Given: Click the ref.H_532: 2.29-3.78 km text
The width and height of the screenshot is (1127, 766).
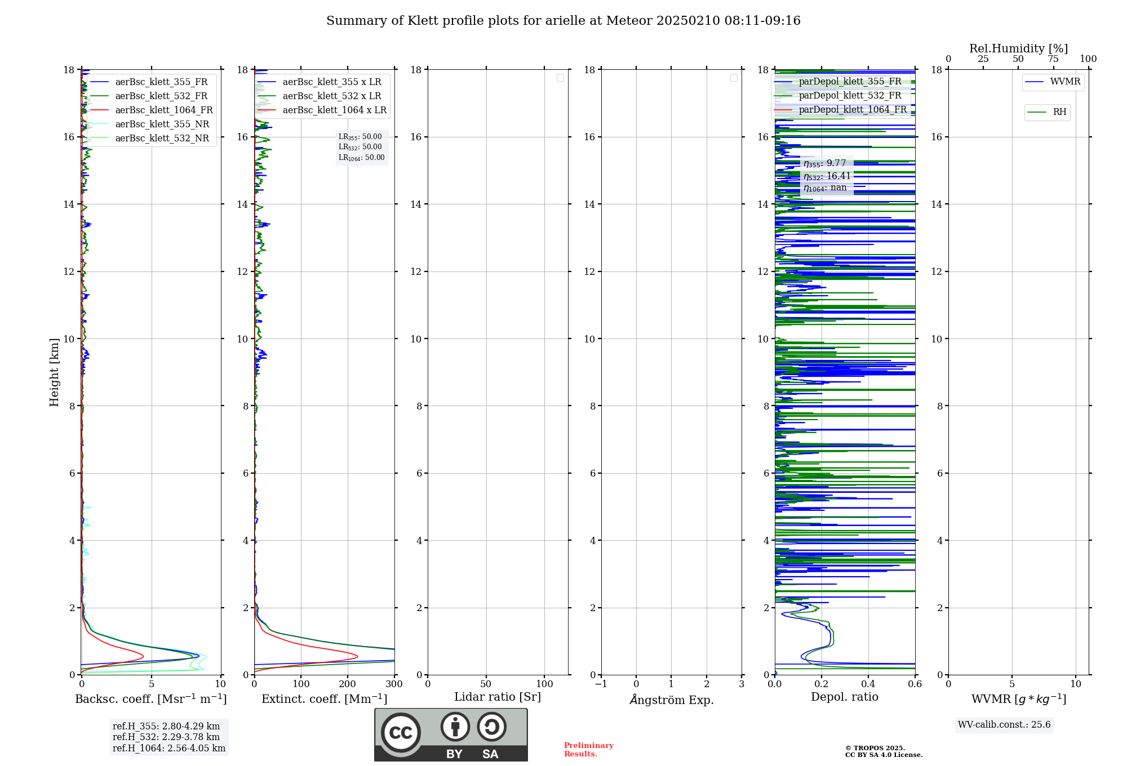Looking at the screenshot, I should 166,737.
